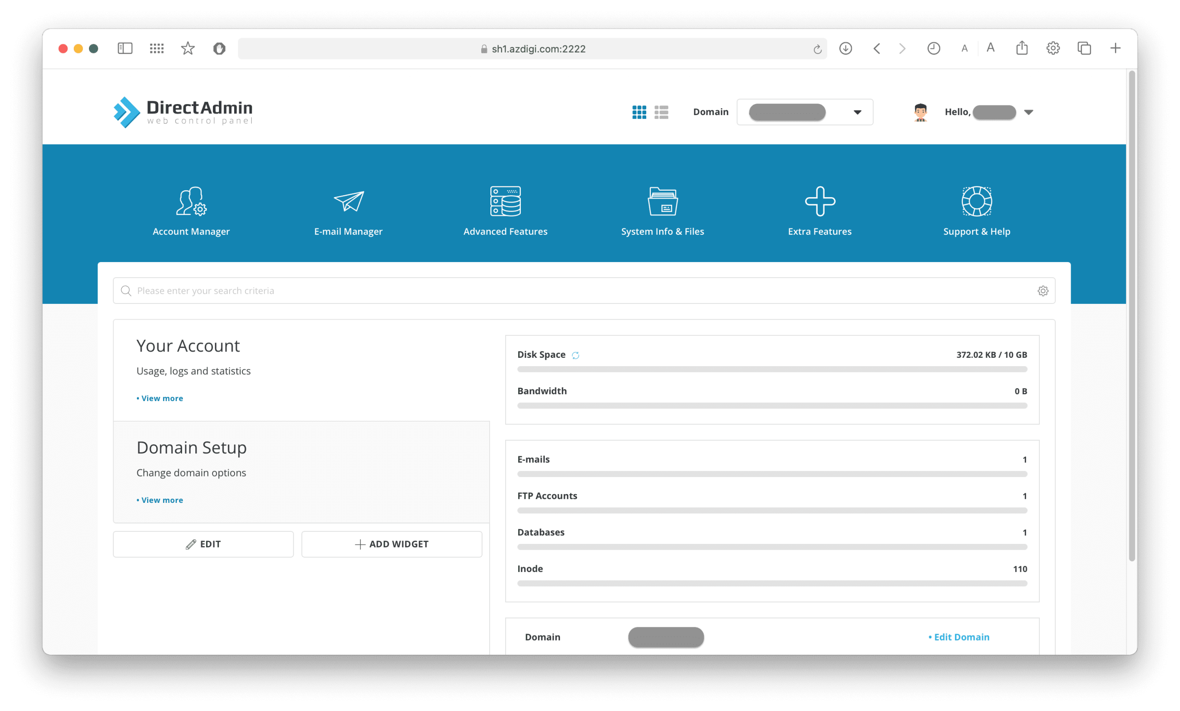Viewport: 1180px width, 711px height.
Task: Click View more under Domain Setup
Action: click(x=161, y=500)
